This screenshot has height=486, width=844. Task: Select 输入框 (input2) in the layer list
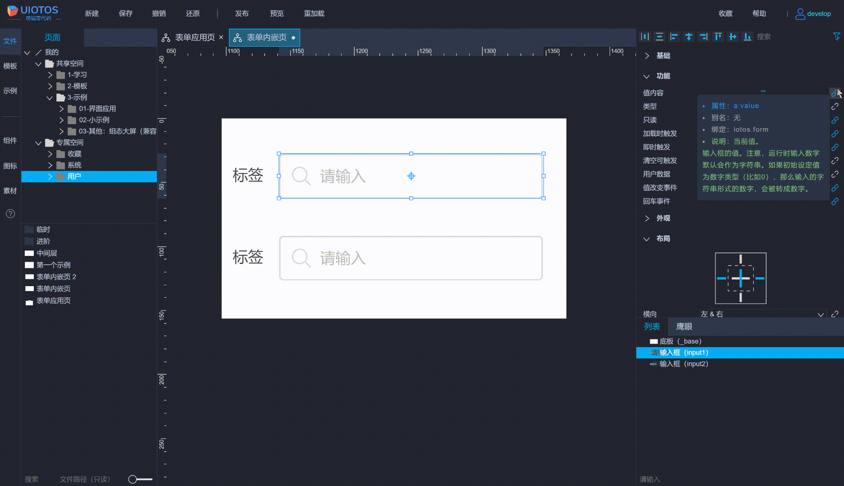tap(681, 364)
